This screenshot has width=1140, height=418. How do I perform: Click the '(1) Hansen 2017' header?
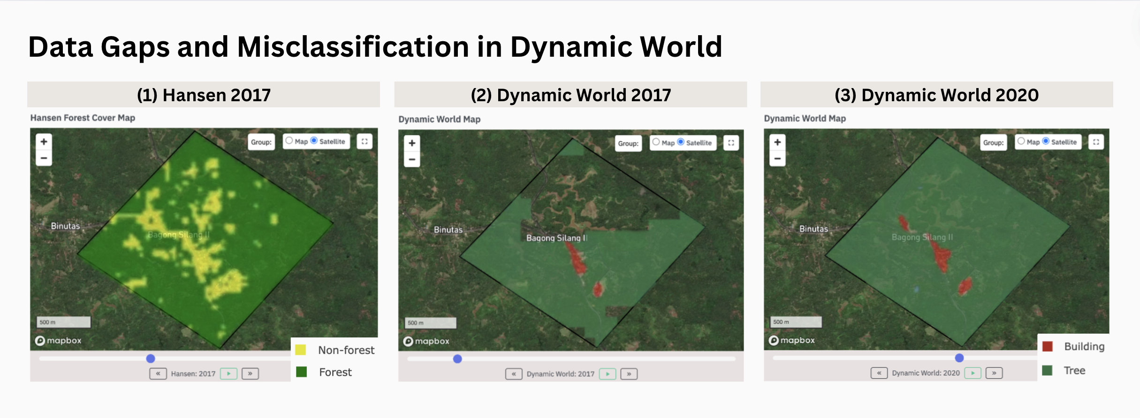(204, 95)
